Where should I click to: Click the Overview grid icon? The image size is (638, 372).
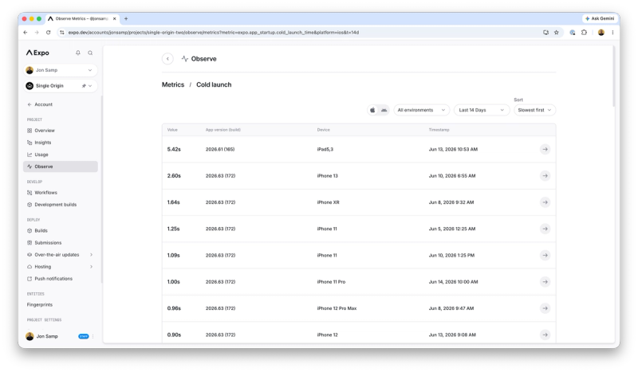tap(30, 131)
